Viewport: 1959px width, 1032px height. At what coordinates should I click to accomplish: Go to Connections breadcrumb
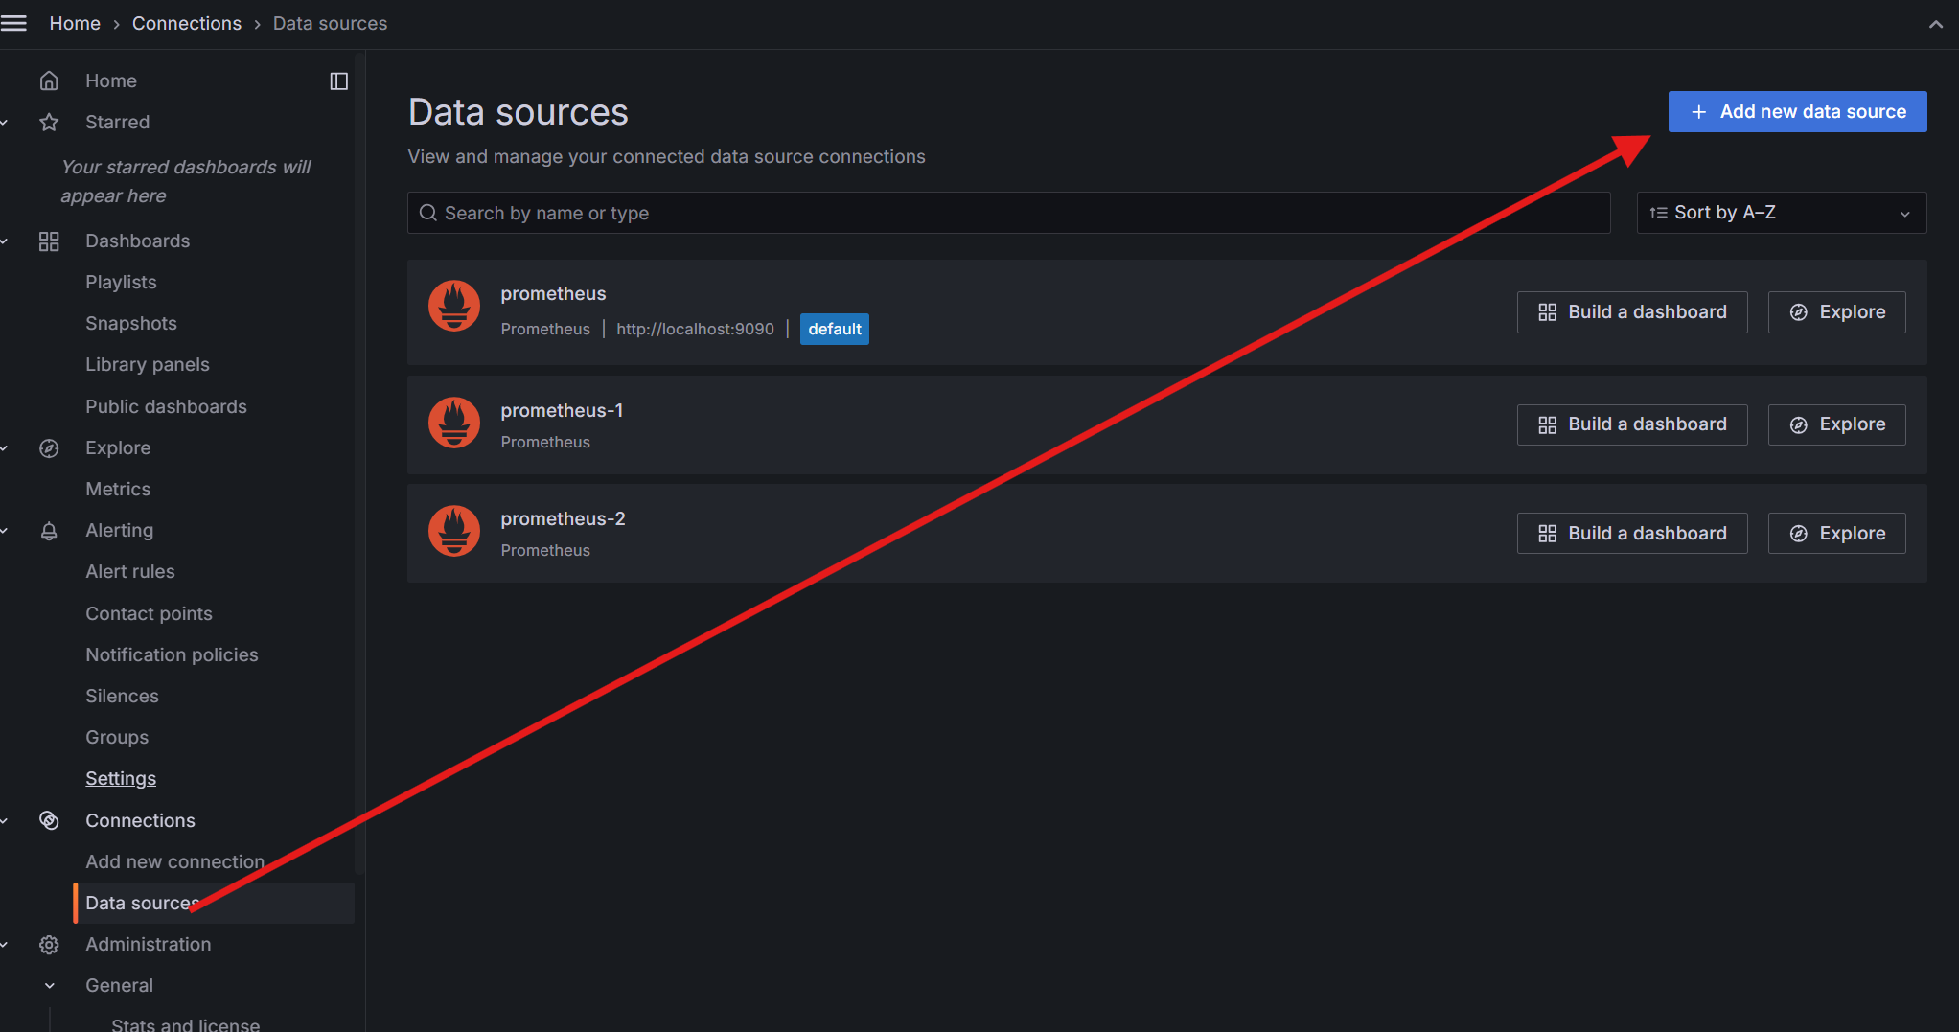(x=187, y=23)
